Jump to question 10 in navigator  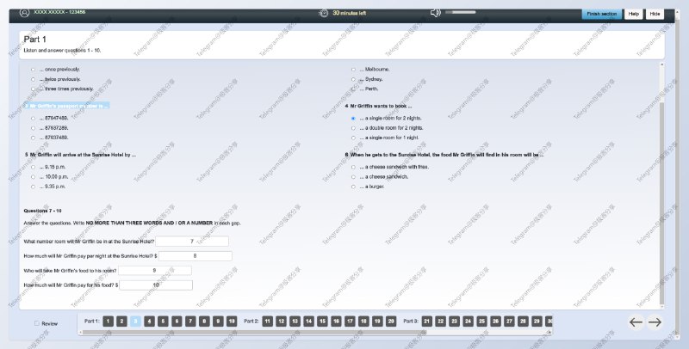(232, 321)
